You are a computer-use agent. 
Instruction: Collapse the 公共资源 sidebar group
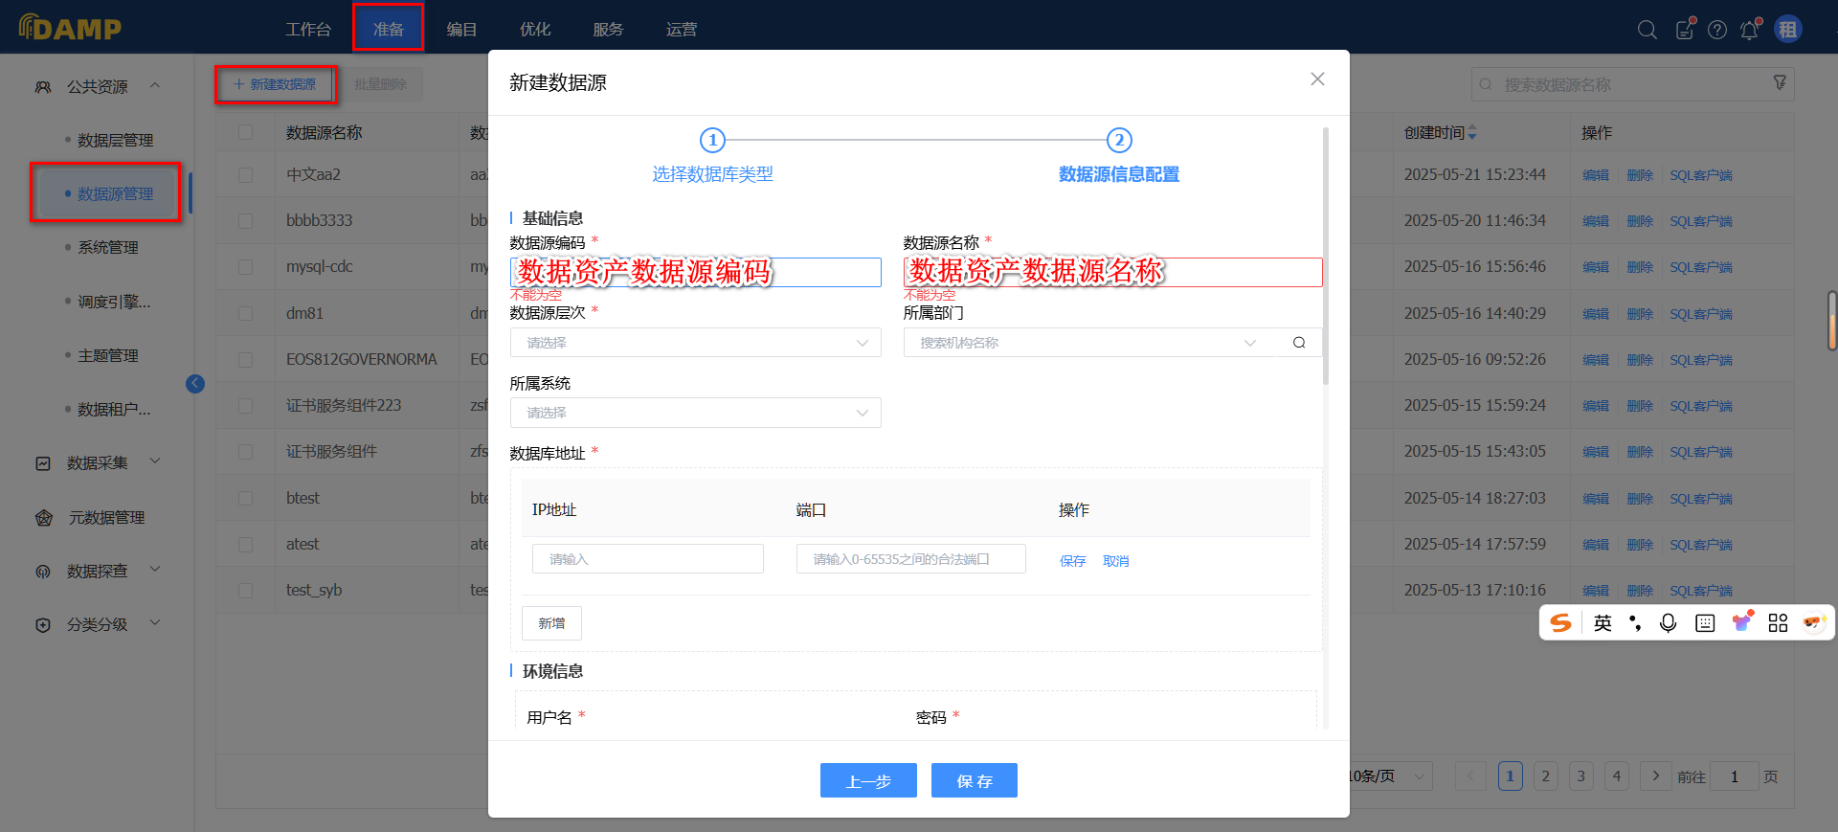pyautogui.click(x=155, y=86)
